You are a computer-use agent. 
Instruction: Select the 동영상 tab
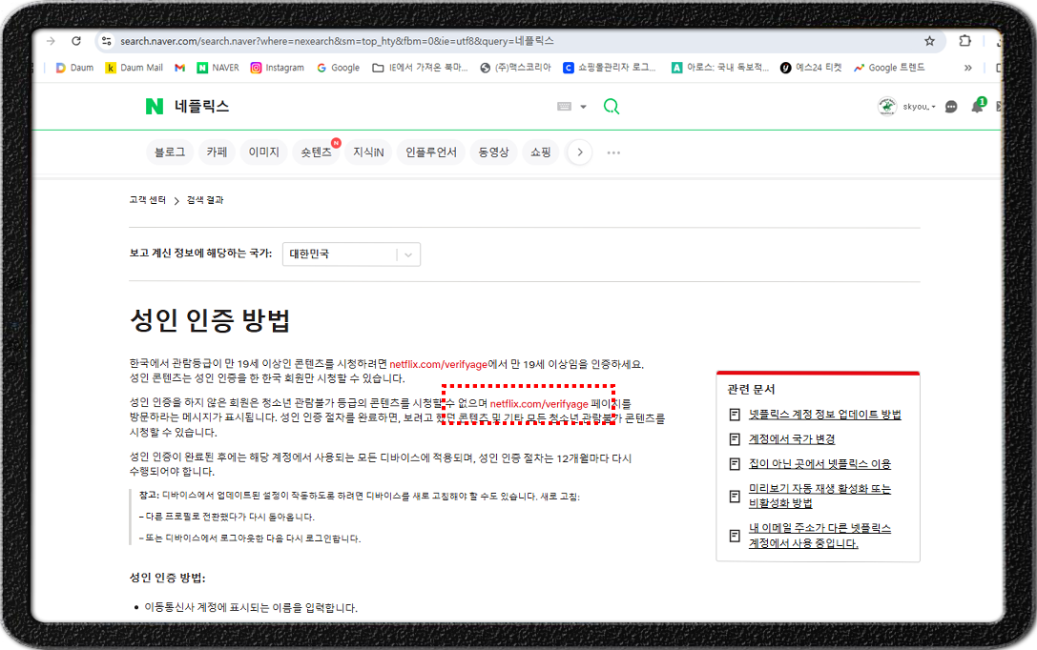point(493,152)
